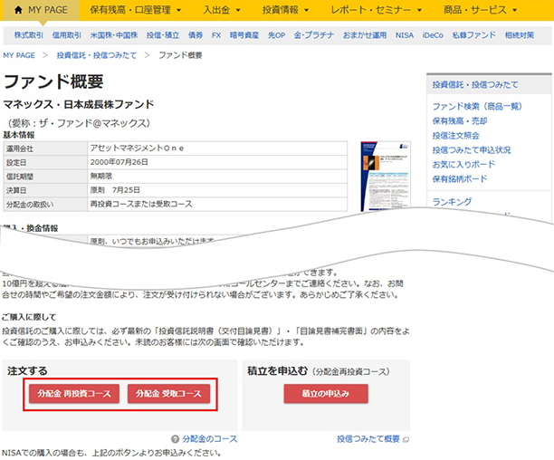Viewport: 554px width, 460px height.
Task: Open 暗号資産 section
Action: click(x=244, y=35)
